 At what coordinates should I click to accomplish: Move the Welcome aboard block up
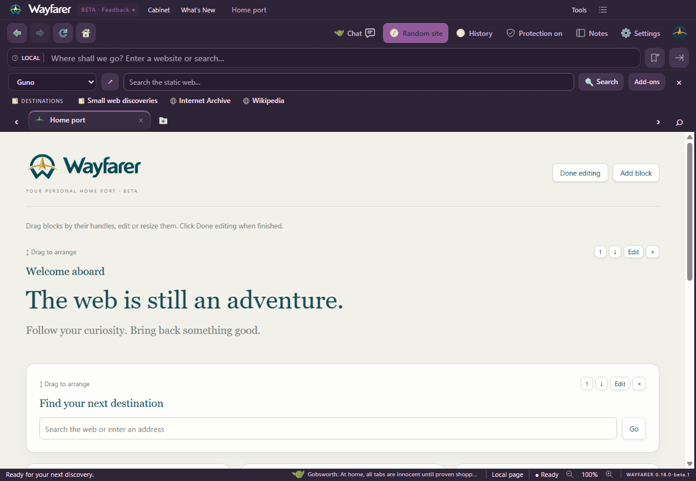[x=600, y=252]
